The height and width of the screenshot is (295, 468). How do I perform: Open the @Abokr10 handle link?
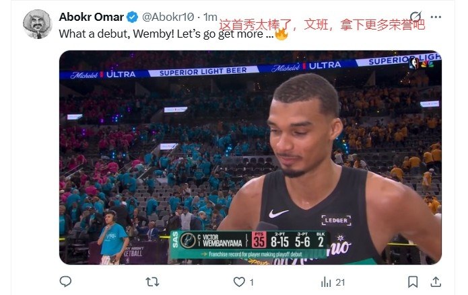tap(168, 17)
